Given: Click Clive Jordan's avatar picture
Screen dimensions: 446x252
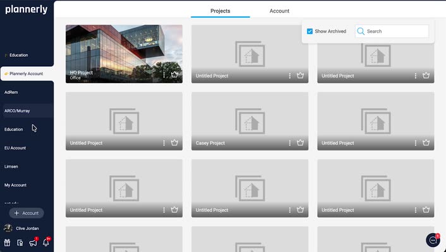Looking at the screenshot, I should click(8, 228).
